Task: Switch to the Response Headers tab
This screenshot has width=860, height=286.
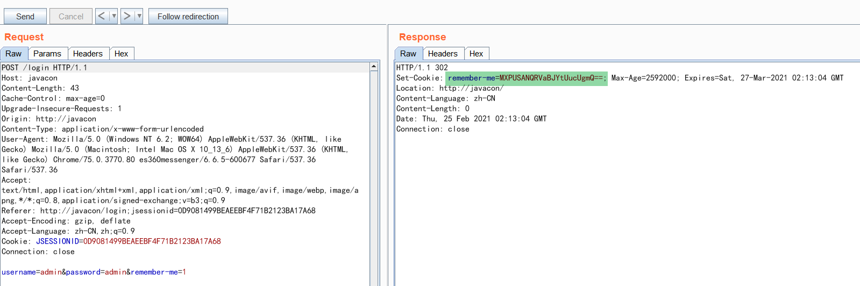Action: point(443,54)
